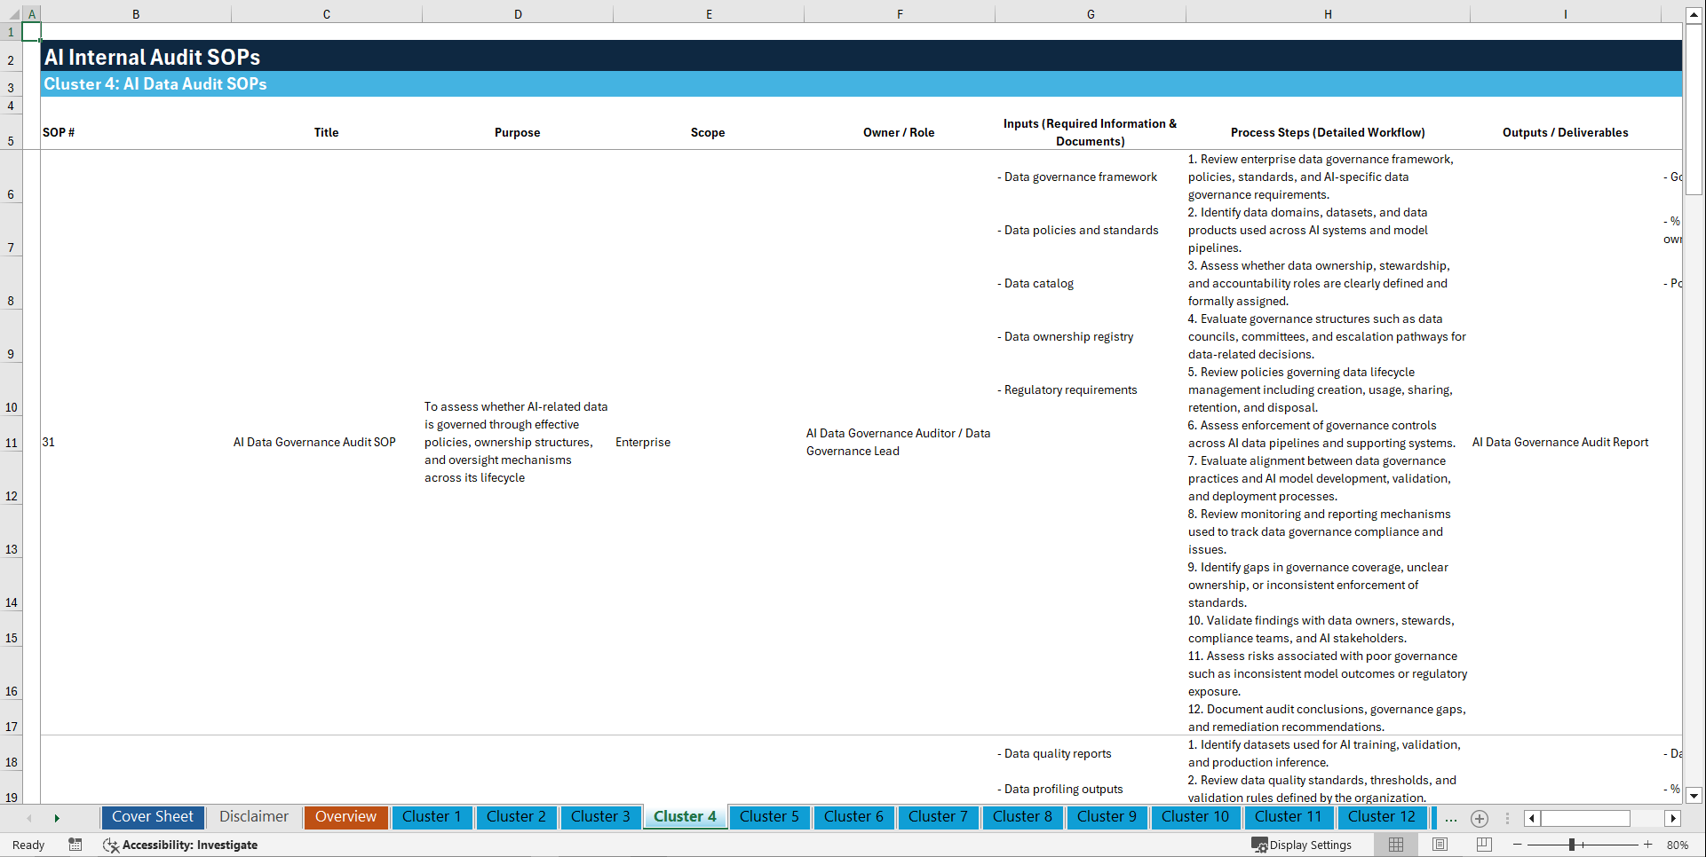This screenshot has width=1706, height=857.
Task: Click the Regulatory requirements input cell
Action: coord(1091,390)
